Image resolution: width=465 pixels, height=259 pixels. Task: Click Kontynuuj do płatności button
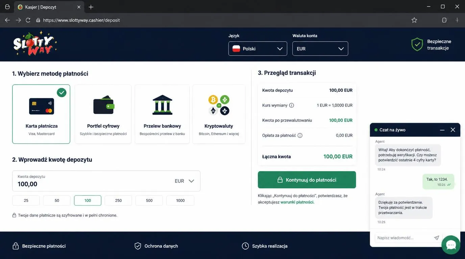(307, 180)
